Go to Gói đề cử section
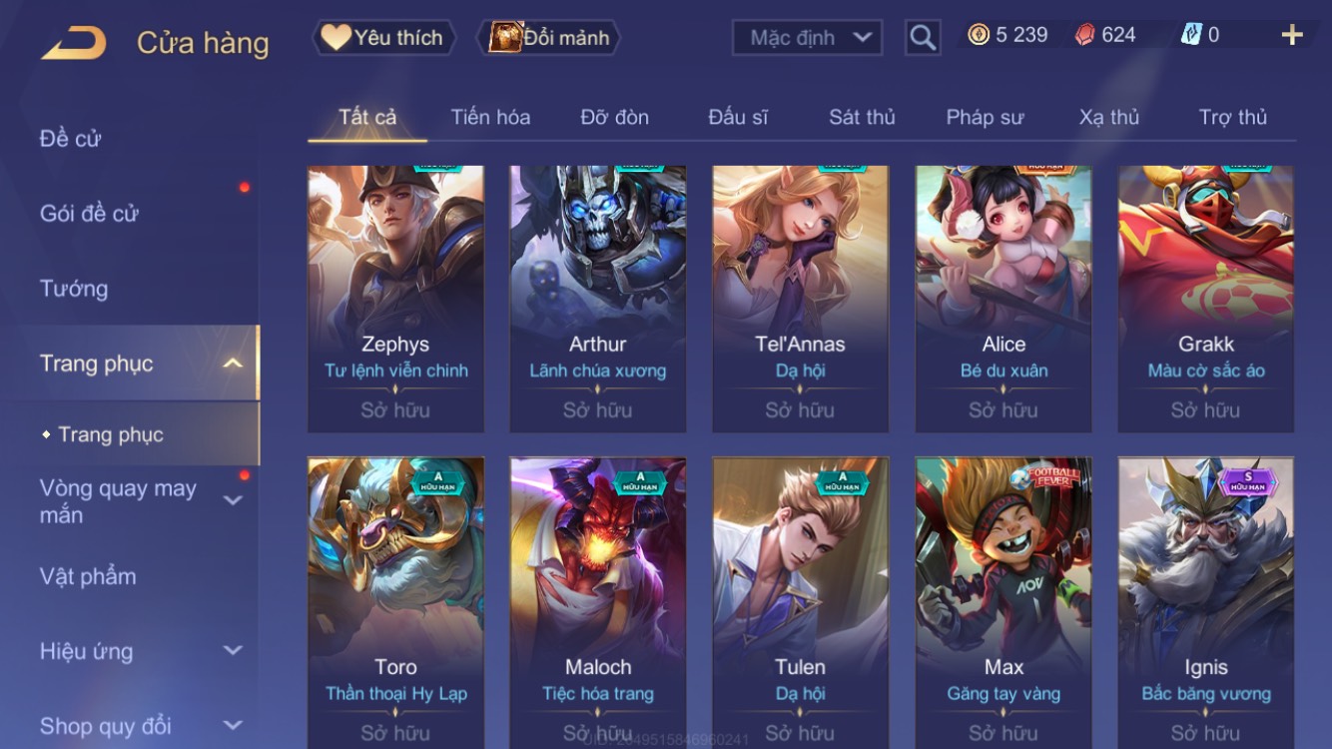The width and height of the screenshot is (1332, 749). point(89,213)
